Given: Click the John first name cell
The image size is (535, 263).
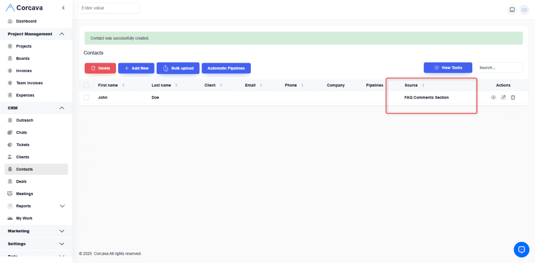Looking at the screenshot, I should (x=103, y=98).
